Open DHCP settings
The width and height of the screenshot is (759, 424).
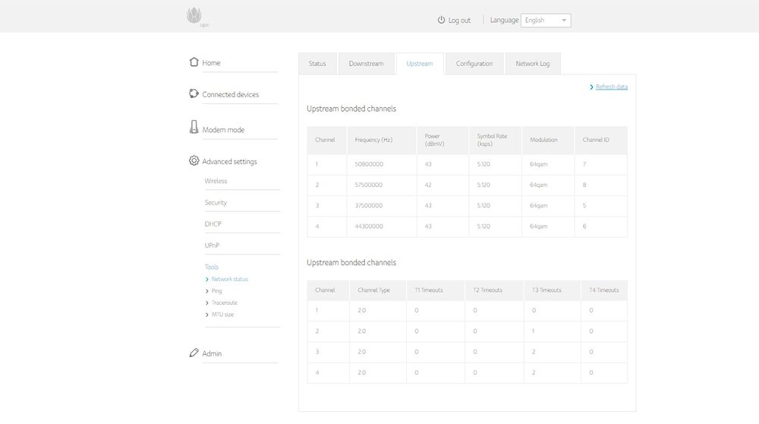pyautogui.click(x=213, y=224)
